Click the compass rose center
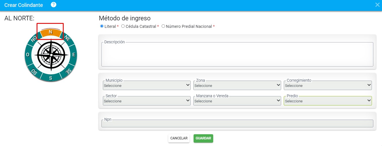This screenshot has height=146, width=382. point(51,55)
